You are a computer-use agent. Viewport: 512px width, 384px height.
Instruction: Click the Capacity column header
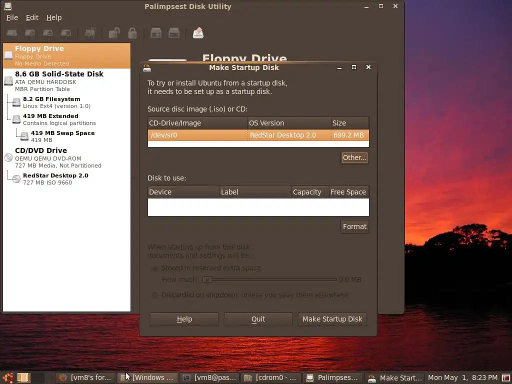tap(310, 192)
